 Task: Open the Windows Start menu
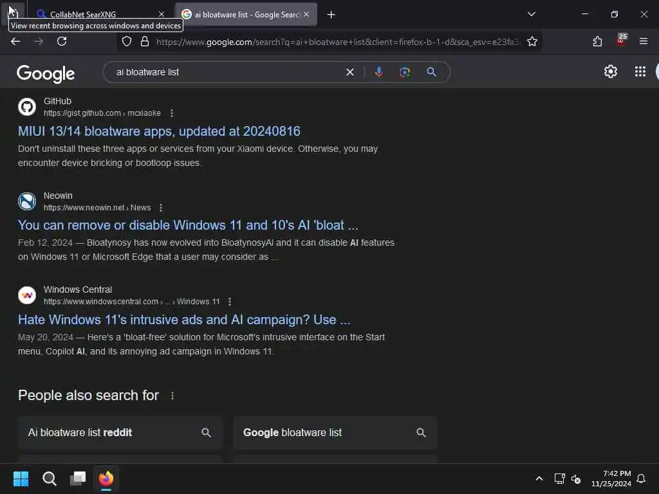coord(21,479)
